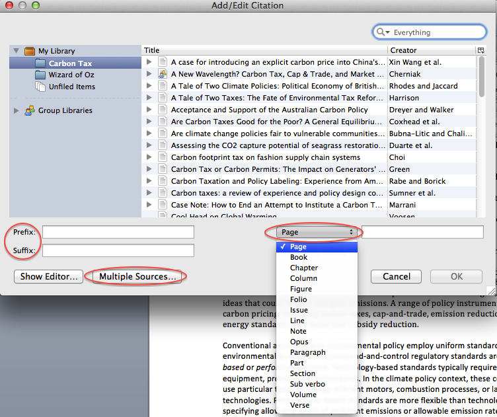Screen dimensions: 497x417
Task: Choose Paragraph from locator list
Action: tap(317, 352)
